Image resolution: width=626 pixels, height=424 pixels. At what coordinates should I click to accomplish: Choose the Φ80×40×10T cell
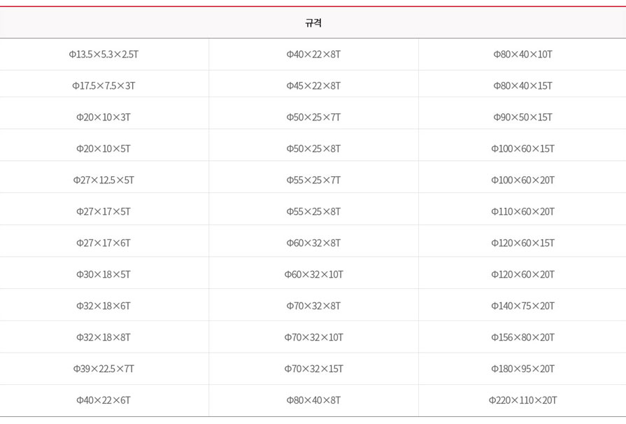tap(522, 55)
